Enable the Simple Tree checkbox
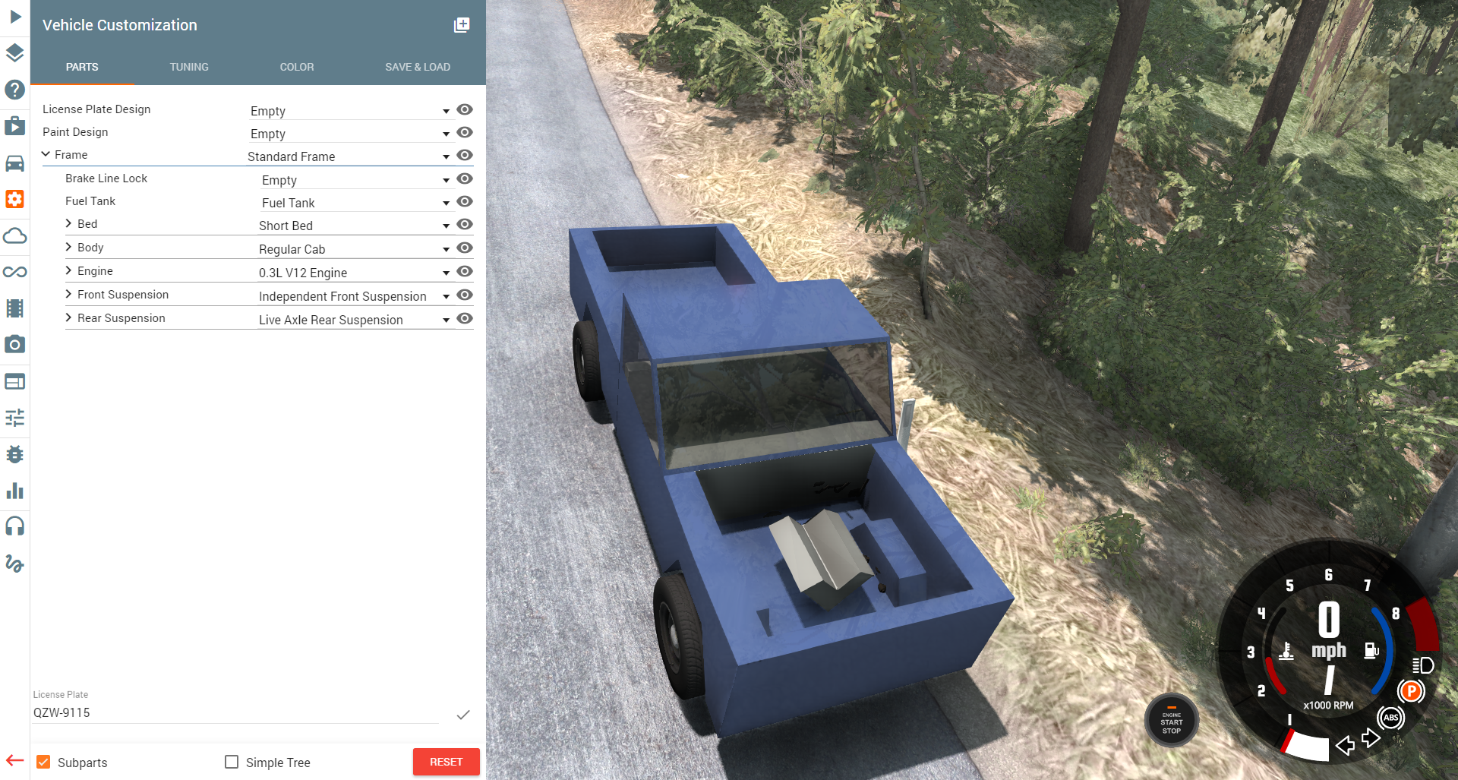Viewport: 1458px width, 780px height. [x=232, y=762]
